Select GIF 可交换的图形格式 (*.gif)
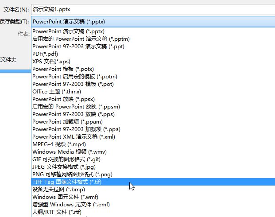Viewport: 275px width, 217px height. tap(153, 159)
